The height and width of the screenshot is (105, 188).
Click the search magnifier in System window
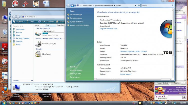tap(172, 5)
